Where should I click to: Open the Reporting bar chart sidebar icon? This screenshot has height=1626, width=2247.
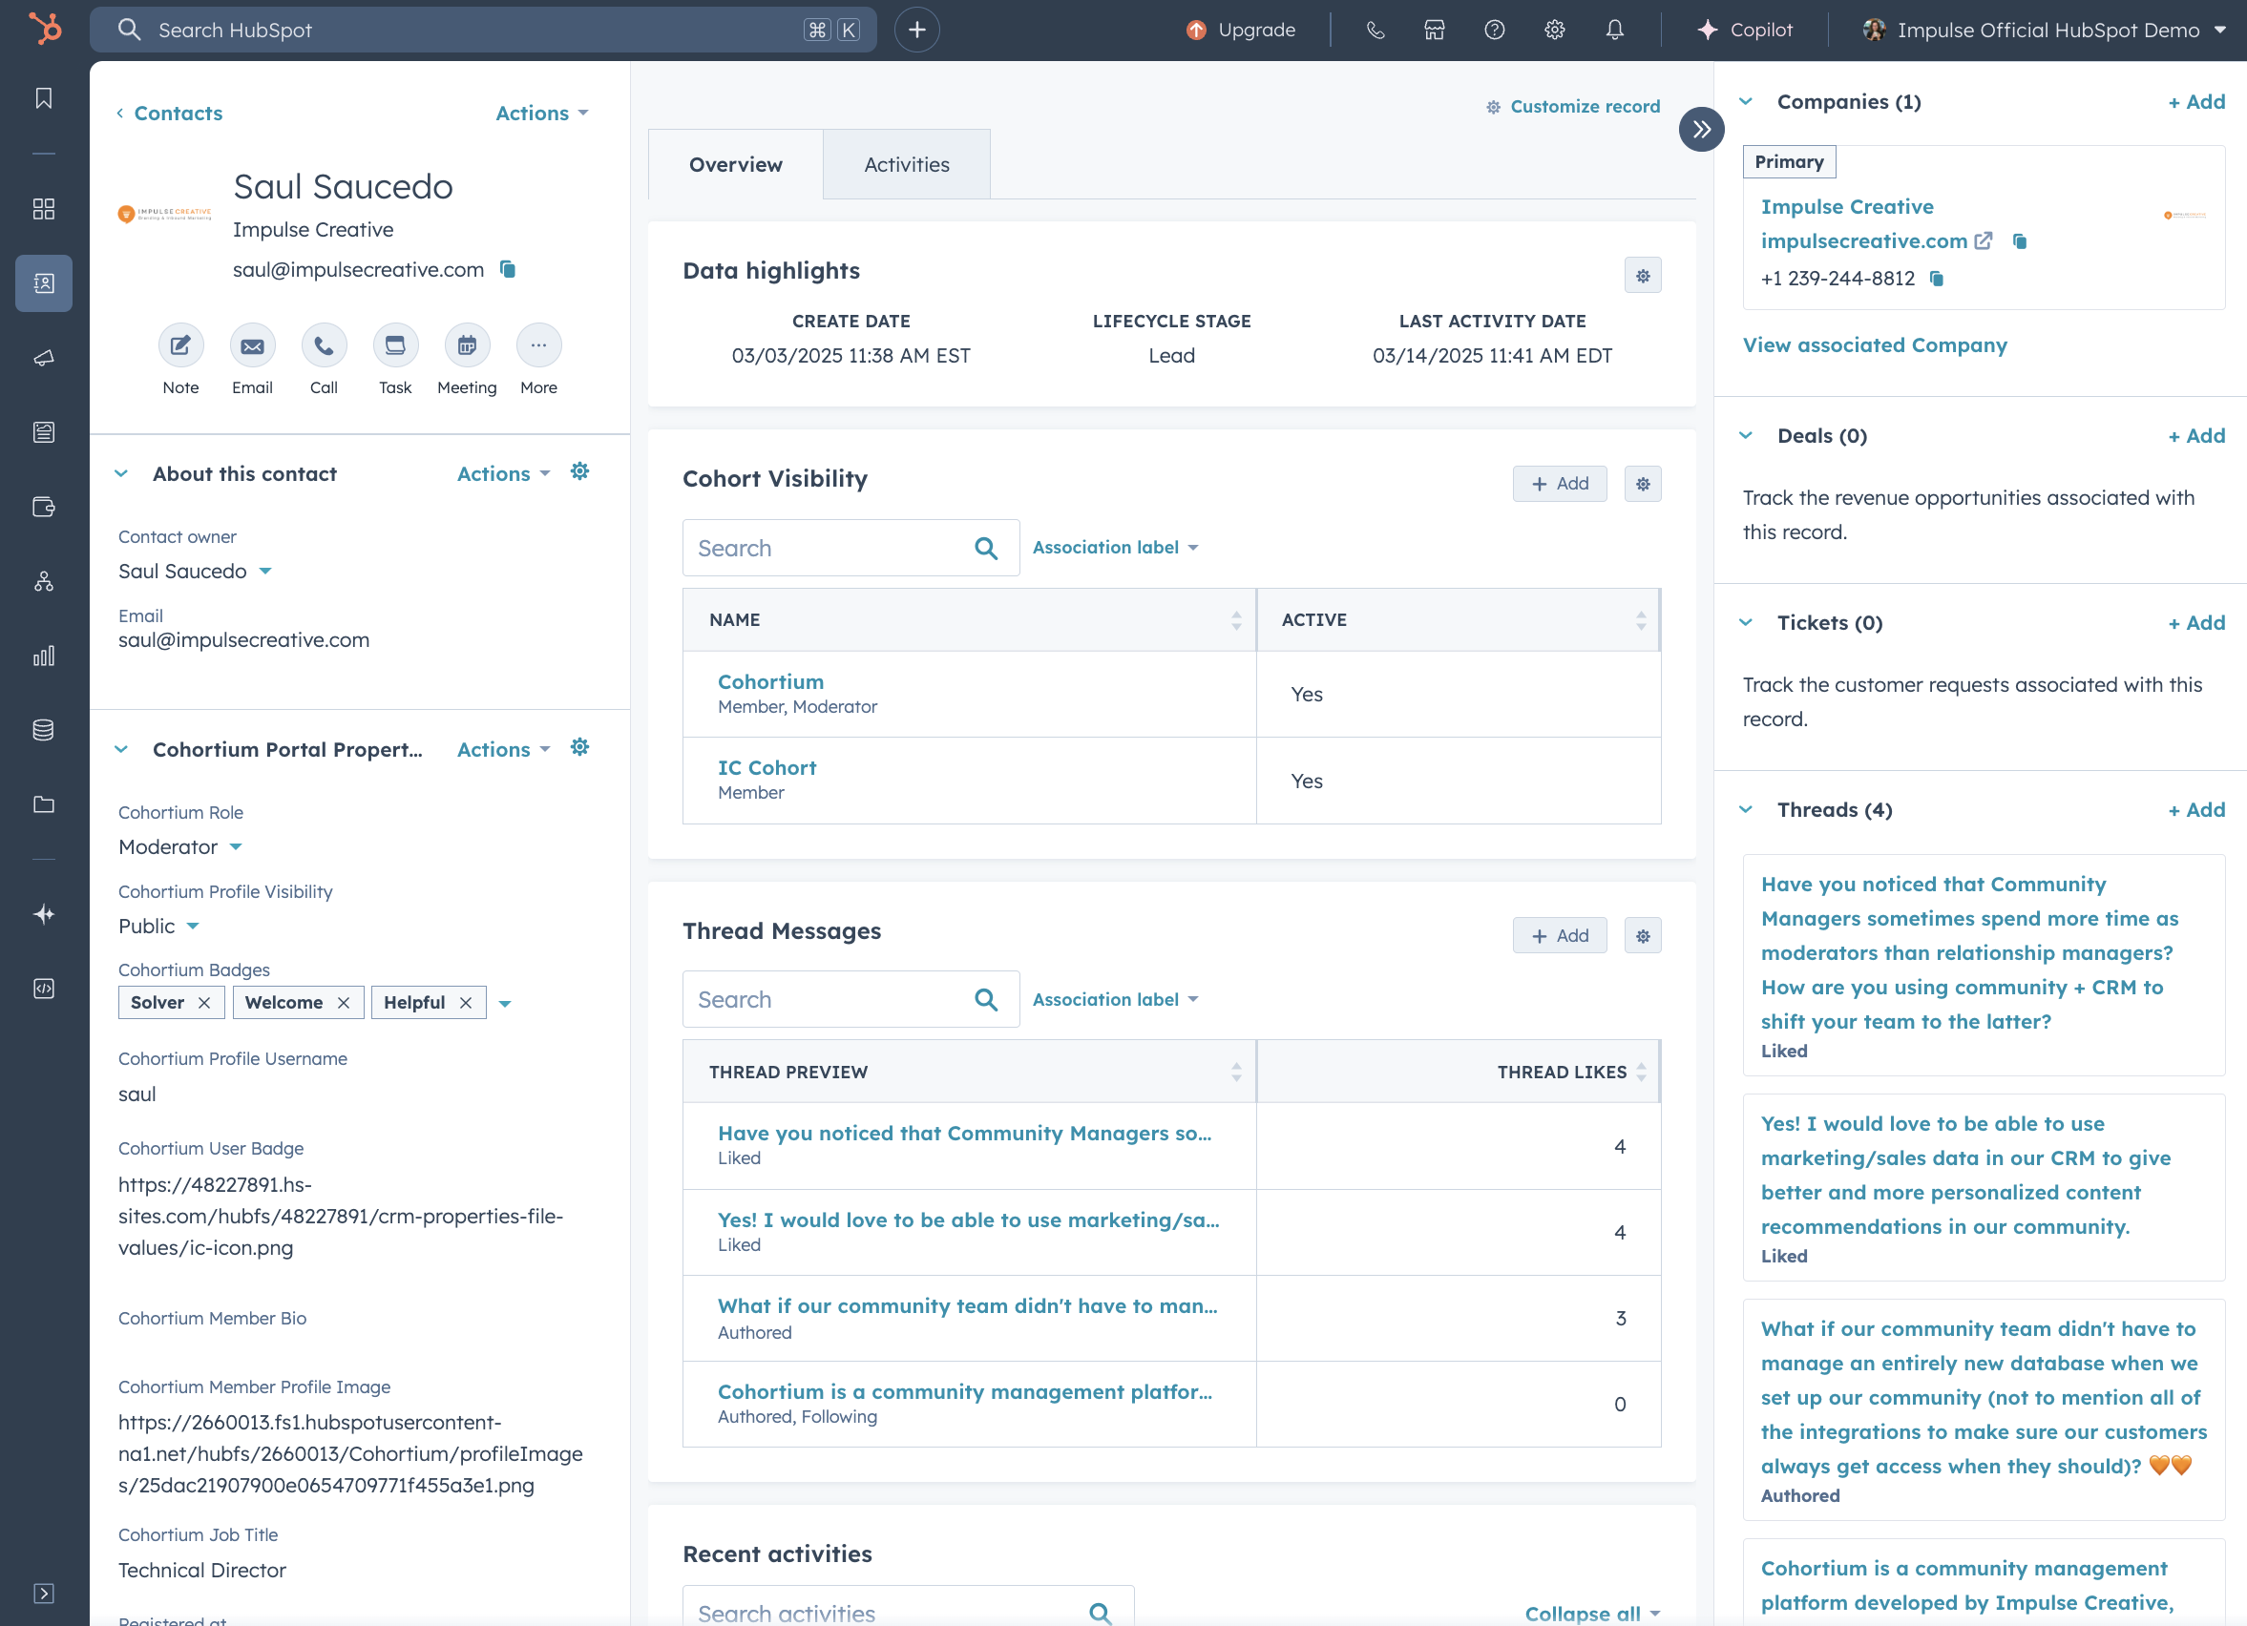[44, 656]
